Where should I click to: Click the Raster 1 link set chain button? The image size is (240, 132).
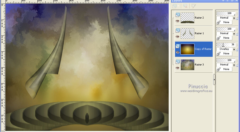224,38
